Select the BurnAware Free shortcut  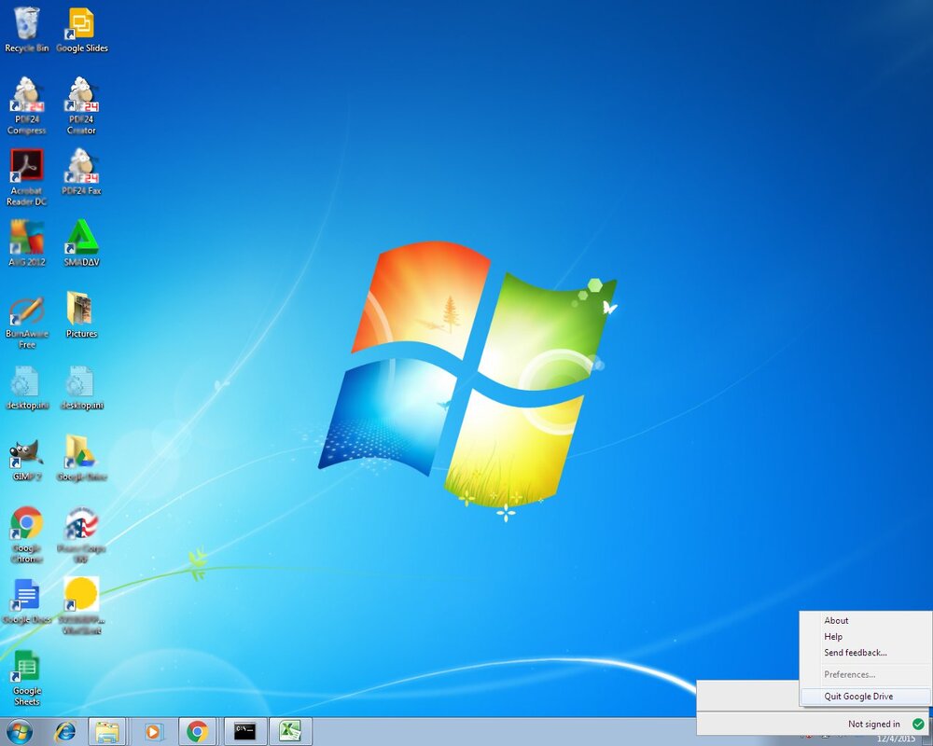point(27,322)
